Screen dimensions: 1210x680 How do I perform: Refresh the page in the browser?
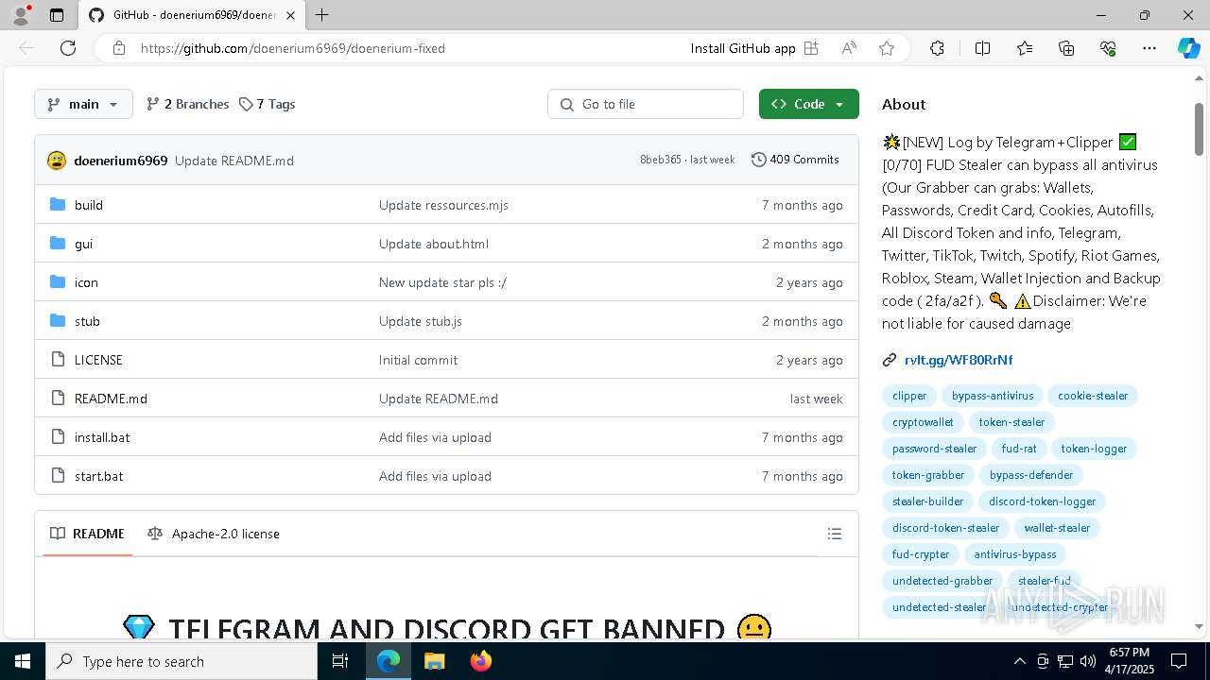tap(68, 48)
